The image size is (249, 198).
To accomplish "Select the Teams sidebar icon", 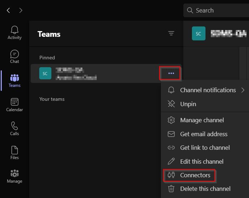I will point(15,81).
